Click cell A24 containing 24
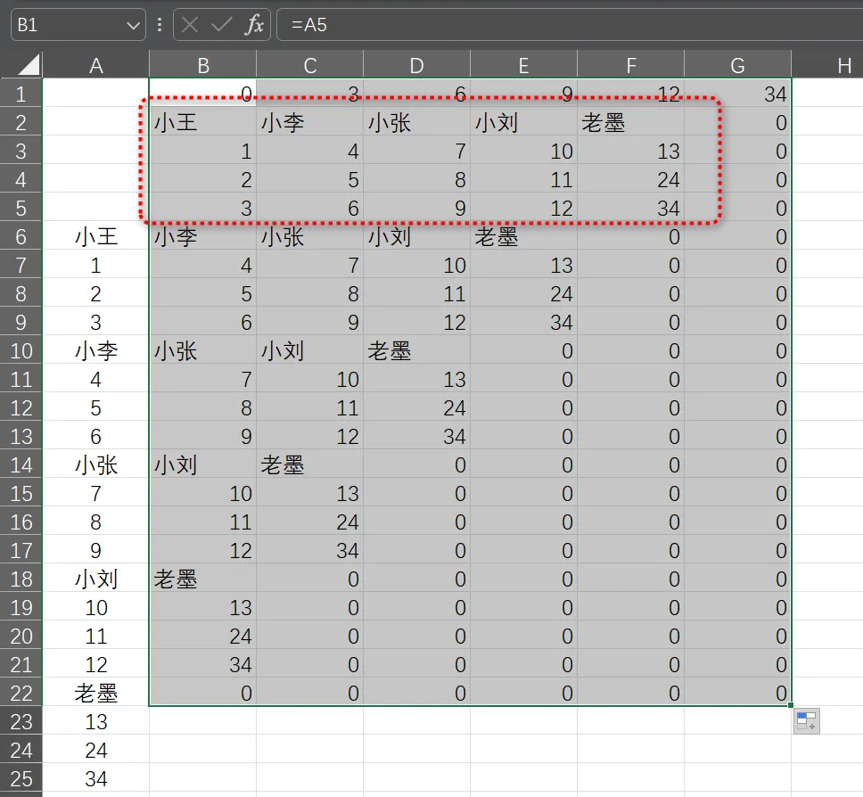863x797 pixels. point(95,751)
